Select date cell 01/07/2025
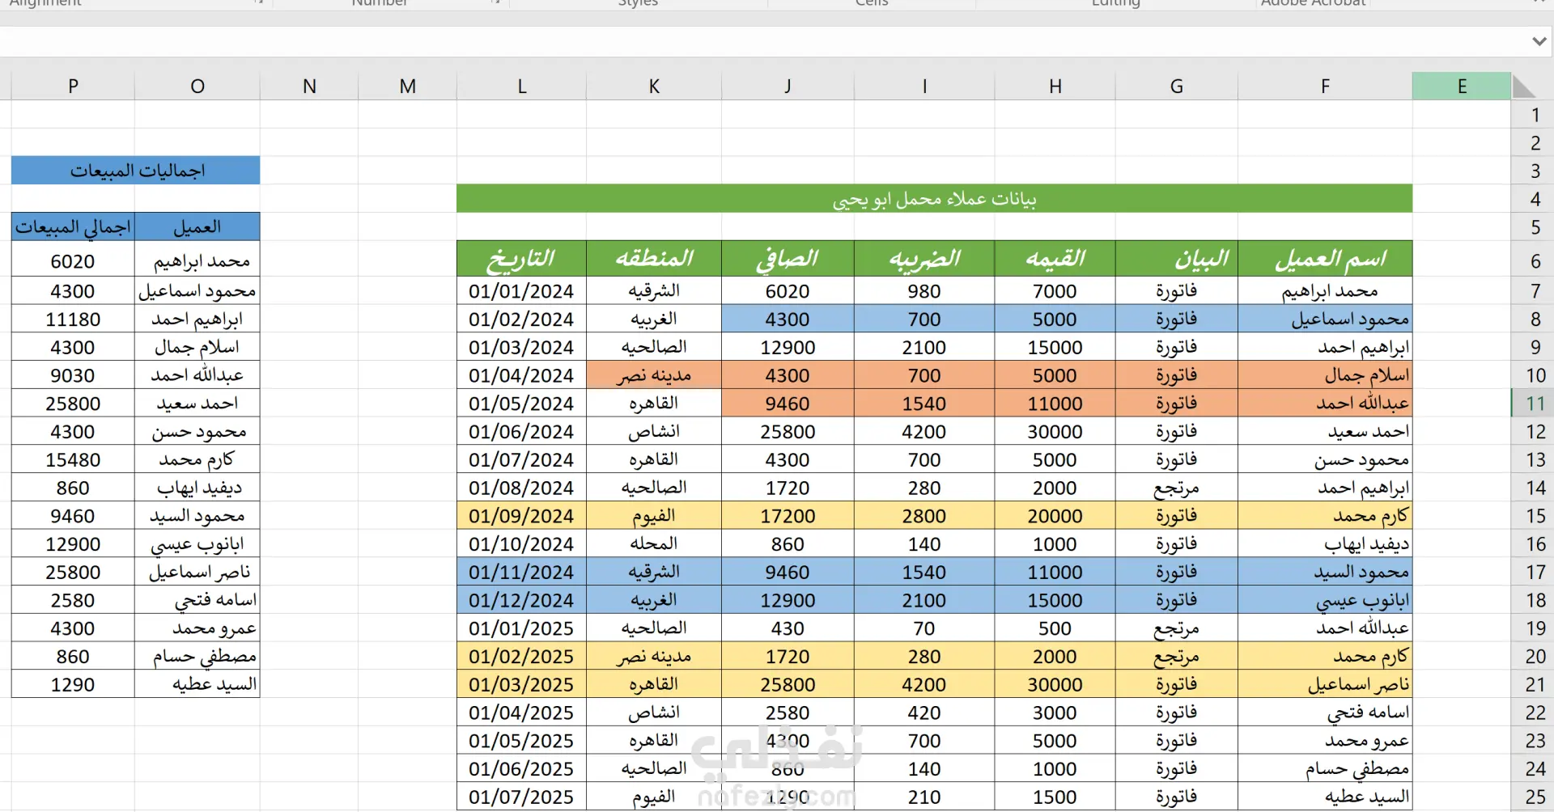 (522, 797)
